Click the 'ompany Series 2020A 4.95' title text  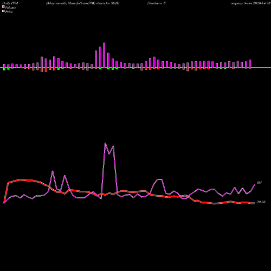tap(250, 3)
